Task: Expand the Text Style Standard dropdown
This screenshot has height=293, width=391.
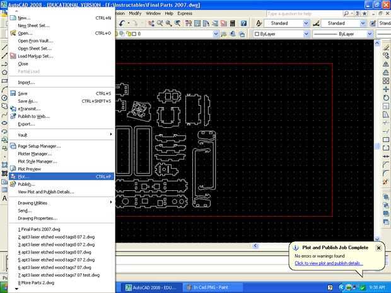Action: pyautogui.click(x=306, y=23)
